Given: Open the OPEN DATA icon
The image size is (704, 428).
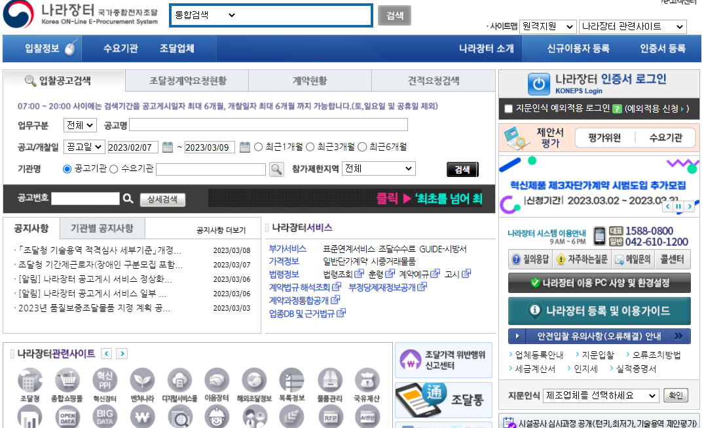Looking at the screenshot, I should click(x=67, y=417).
